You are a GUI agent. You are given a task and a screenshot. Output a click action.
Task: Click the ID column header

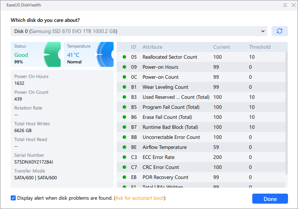click(134, 47)
